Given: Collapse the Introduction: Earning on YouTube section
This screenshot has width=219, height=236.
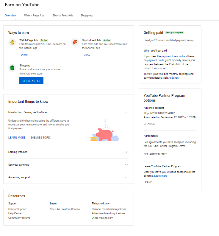Looking at the screenshot, I should coord(126,113).
